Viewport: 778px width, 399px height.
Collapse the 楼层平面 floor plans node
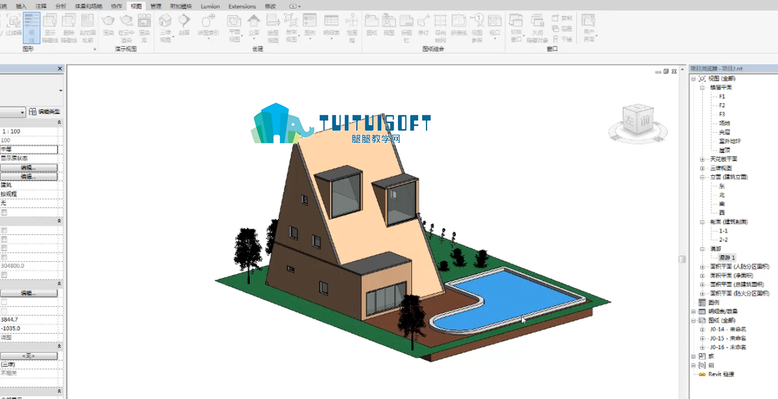[x=703, y=88]
